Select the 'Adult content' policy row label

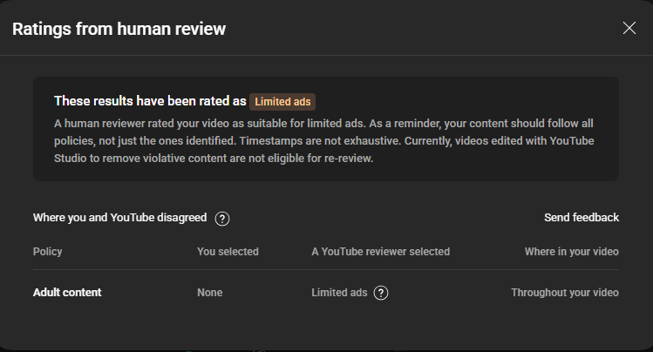[67, 293]
